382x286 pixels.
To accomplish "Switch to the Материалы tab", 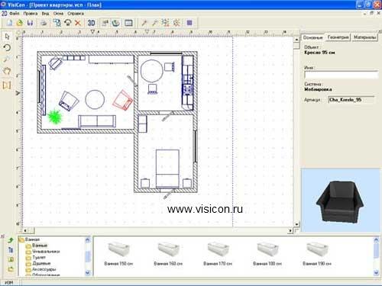I will (x=364, y=37).
